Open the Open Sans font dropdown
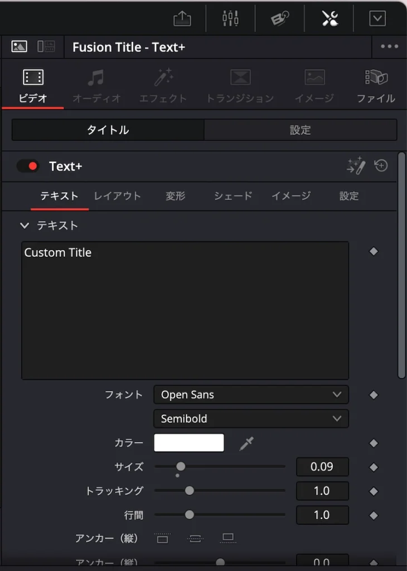This screenshot has width=407, height=571. click(251, 395)
